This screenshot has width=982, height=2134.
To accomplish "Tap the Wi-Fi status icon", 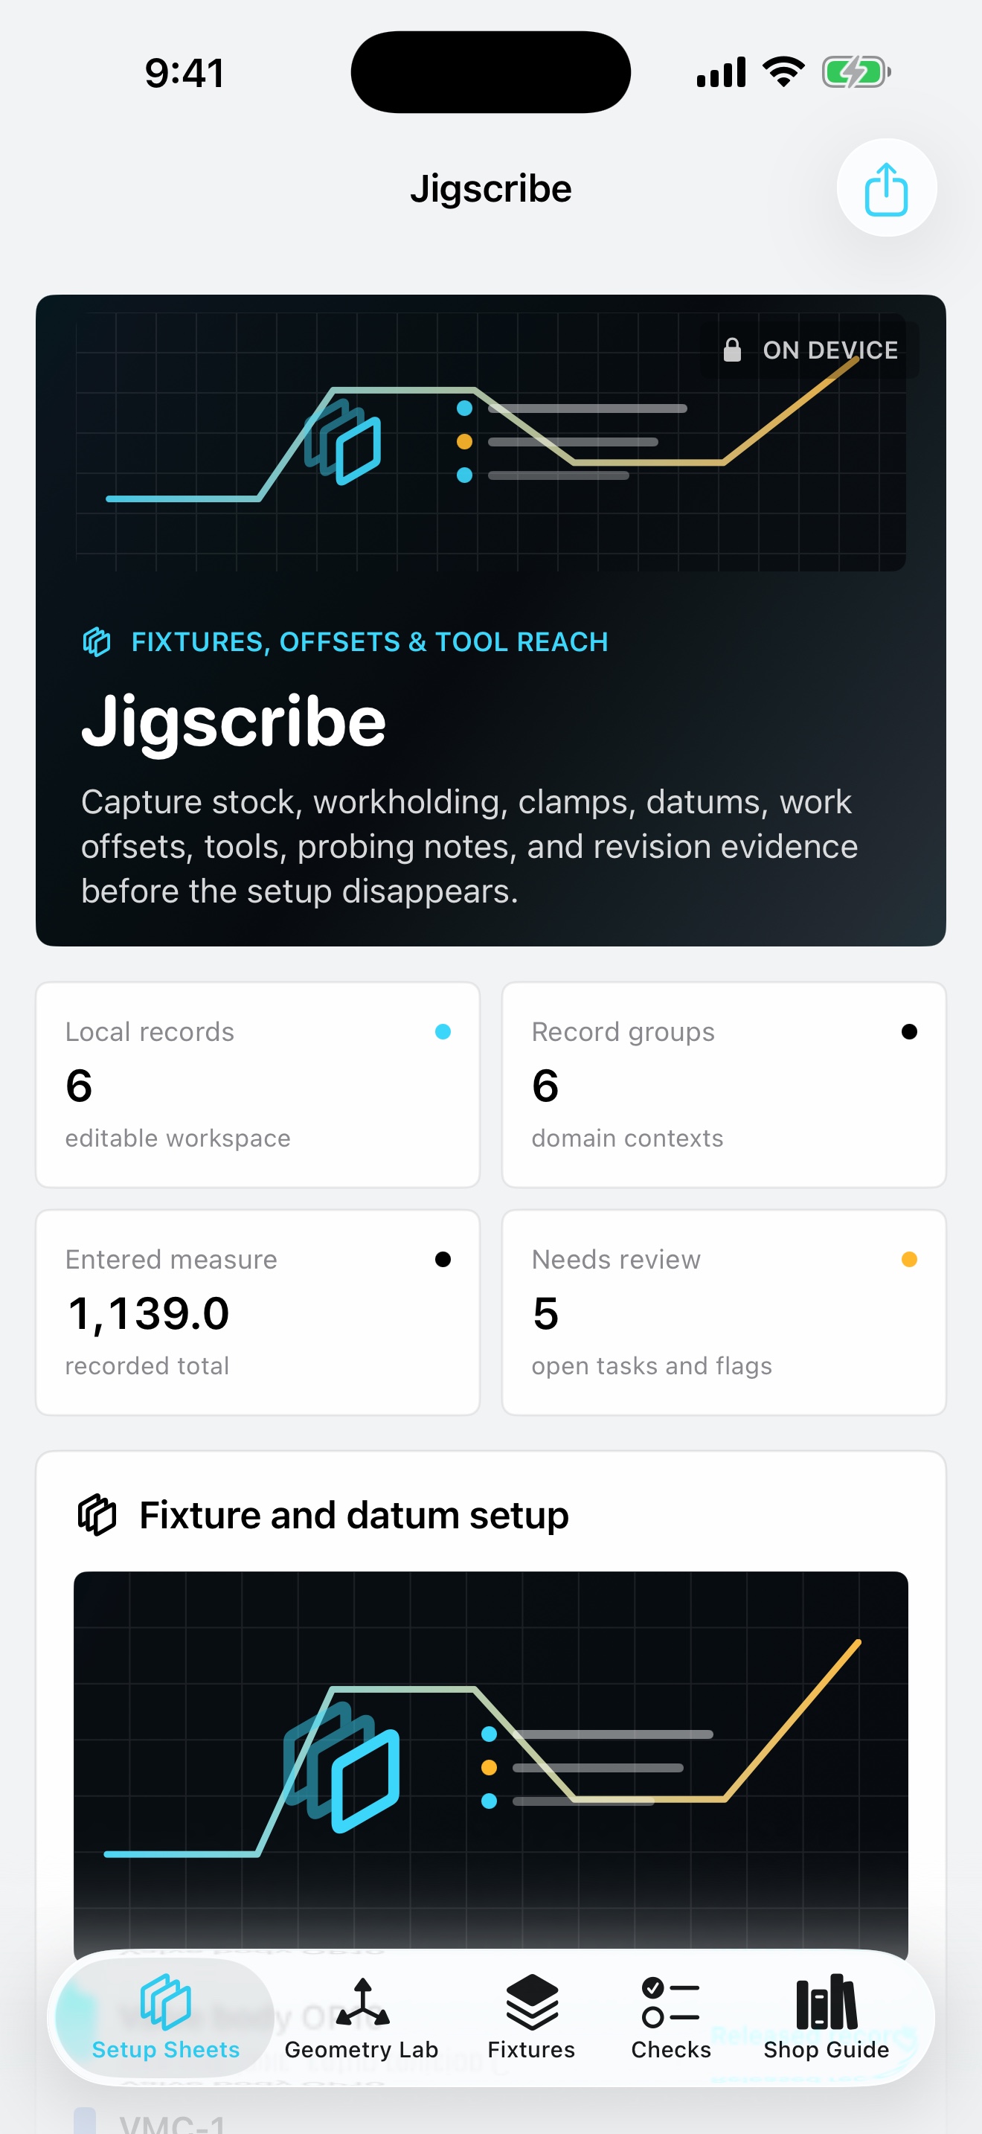I will 784,72.
